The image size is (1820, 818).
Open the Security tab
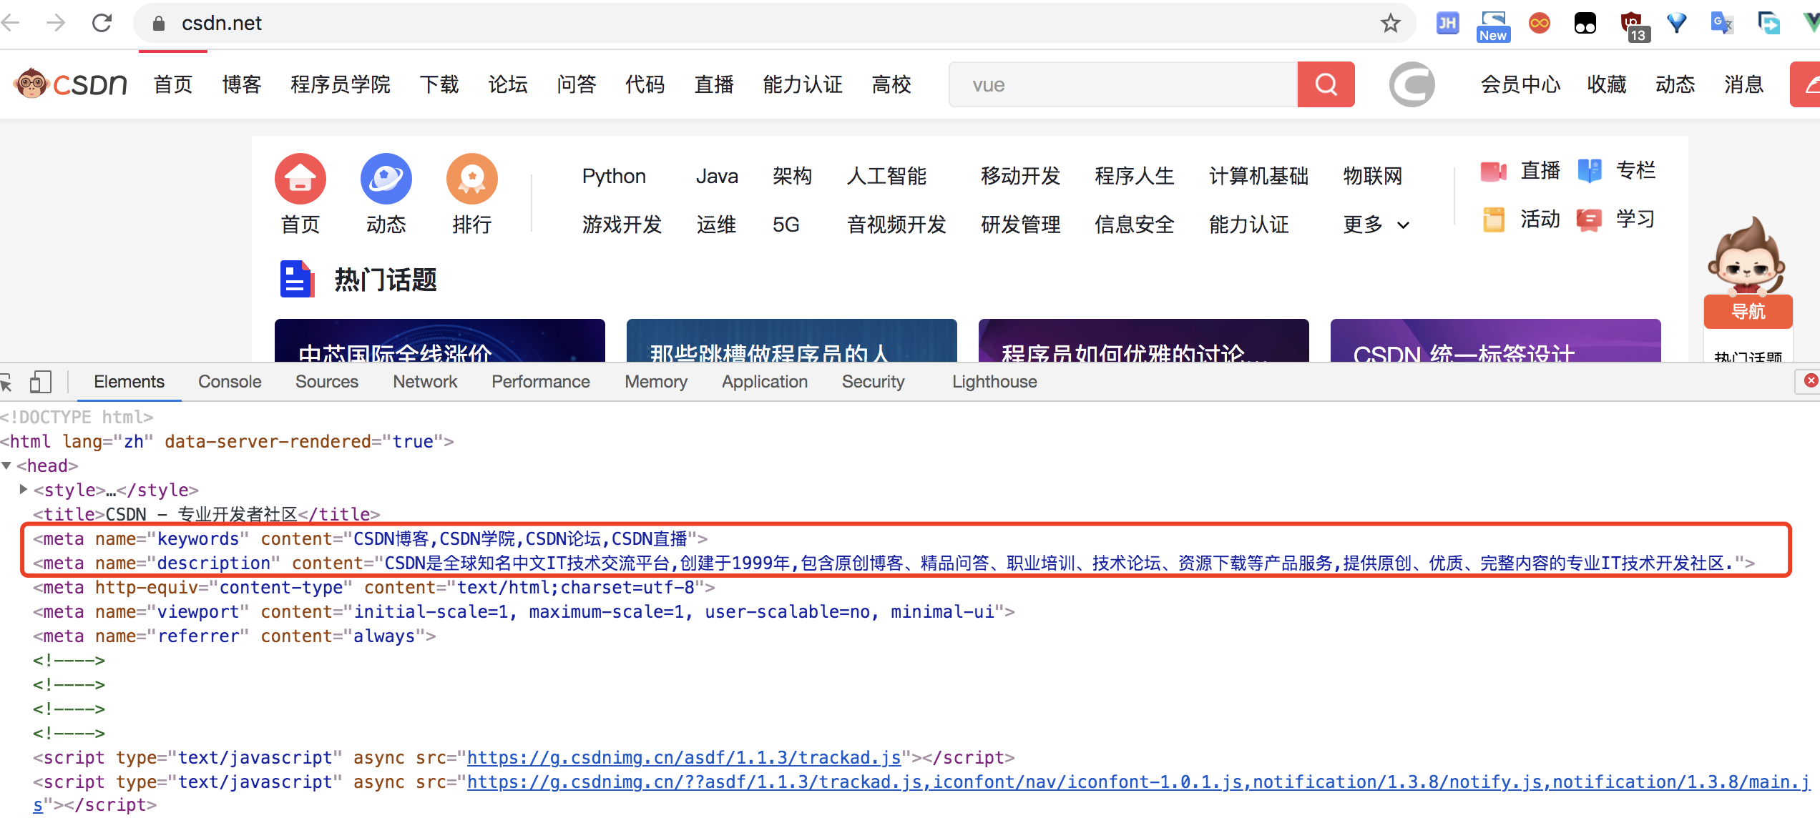[874, 382]
